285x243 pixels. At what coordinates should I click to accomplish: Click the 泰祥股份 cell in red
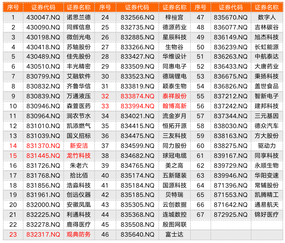click(x=174, y=96)
